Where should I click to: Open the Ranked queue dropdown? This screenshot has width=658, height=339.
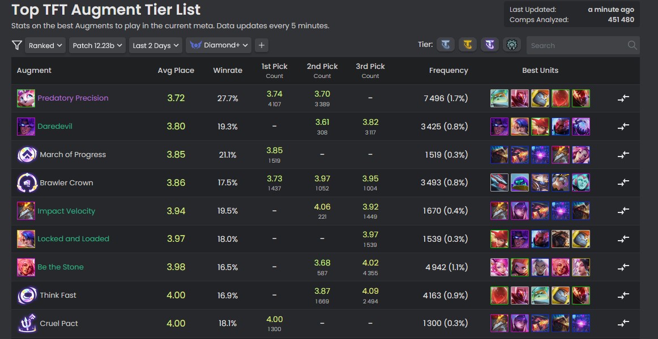click(x=45, y=46)
